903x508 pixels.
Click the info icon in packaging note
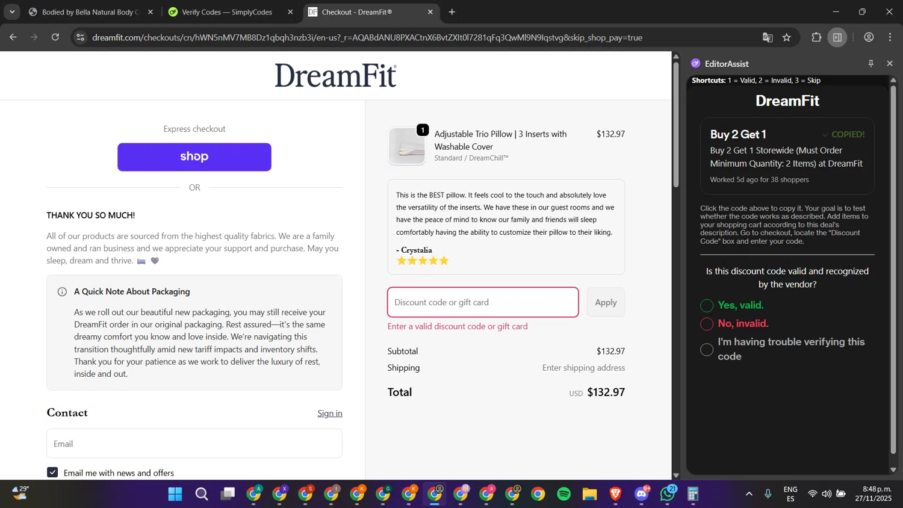(x=62, y=292)
